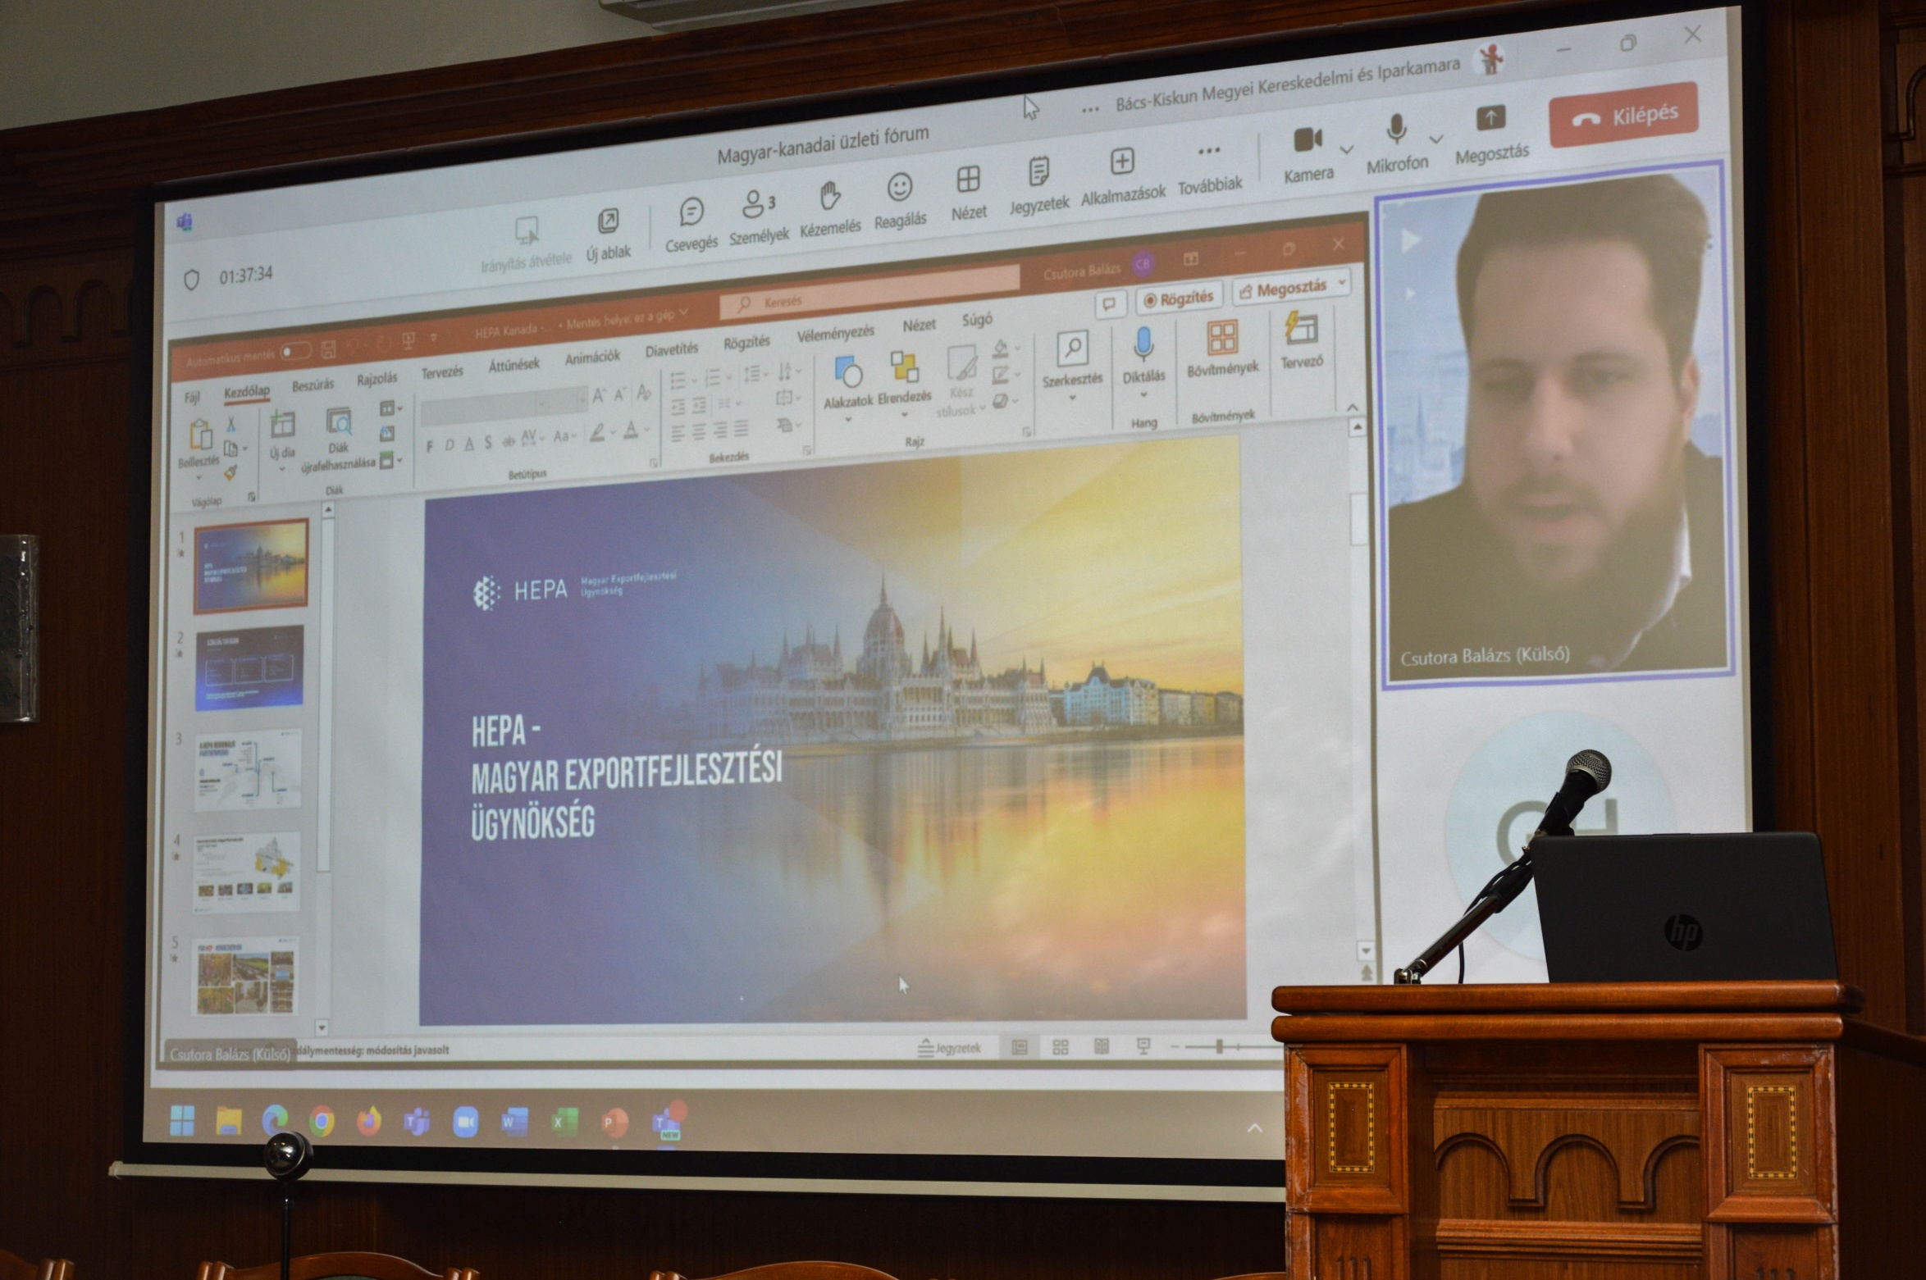This screenshot has height=1280, width=1926.
Task: Open the Nézet view options in Teams
Action: point(968,194)
